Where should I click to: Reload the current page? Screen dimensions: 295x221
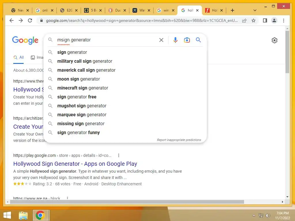pos(30,20)
